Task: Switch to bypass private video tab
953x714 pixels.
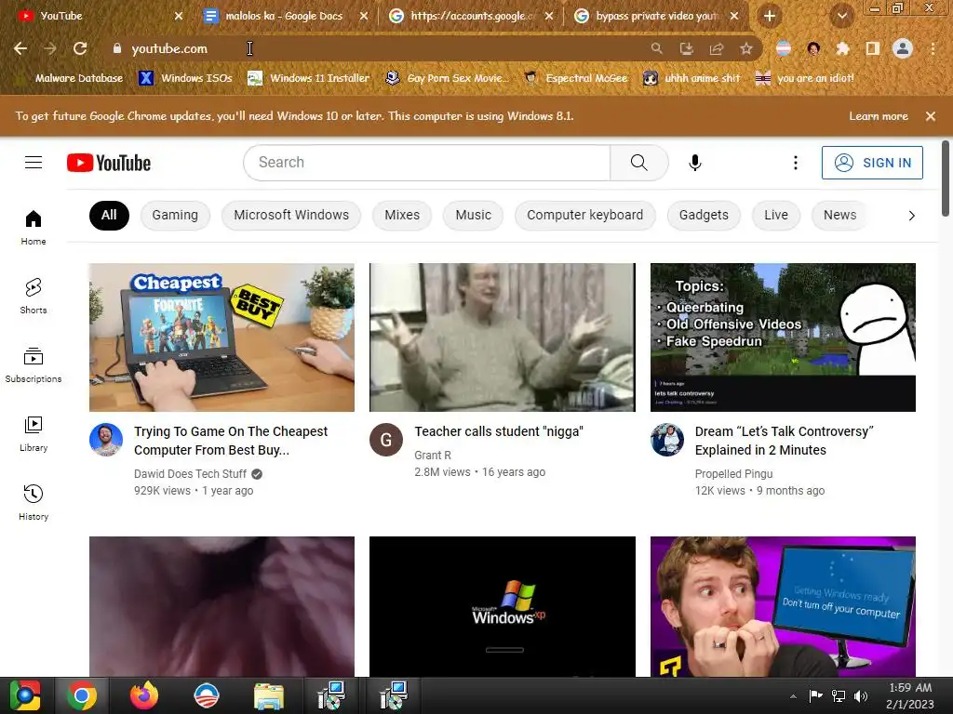Action: coord(655,17)
